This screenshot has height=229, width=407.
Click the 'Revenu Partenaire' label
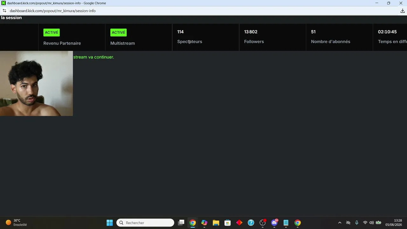coord(62,43)
